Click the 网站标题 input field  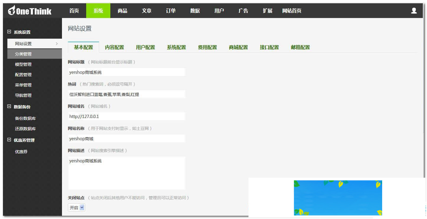[126, 72]
